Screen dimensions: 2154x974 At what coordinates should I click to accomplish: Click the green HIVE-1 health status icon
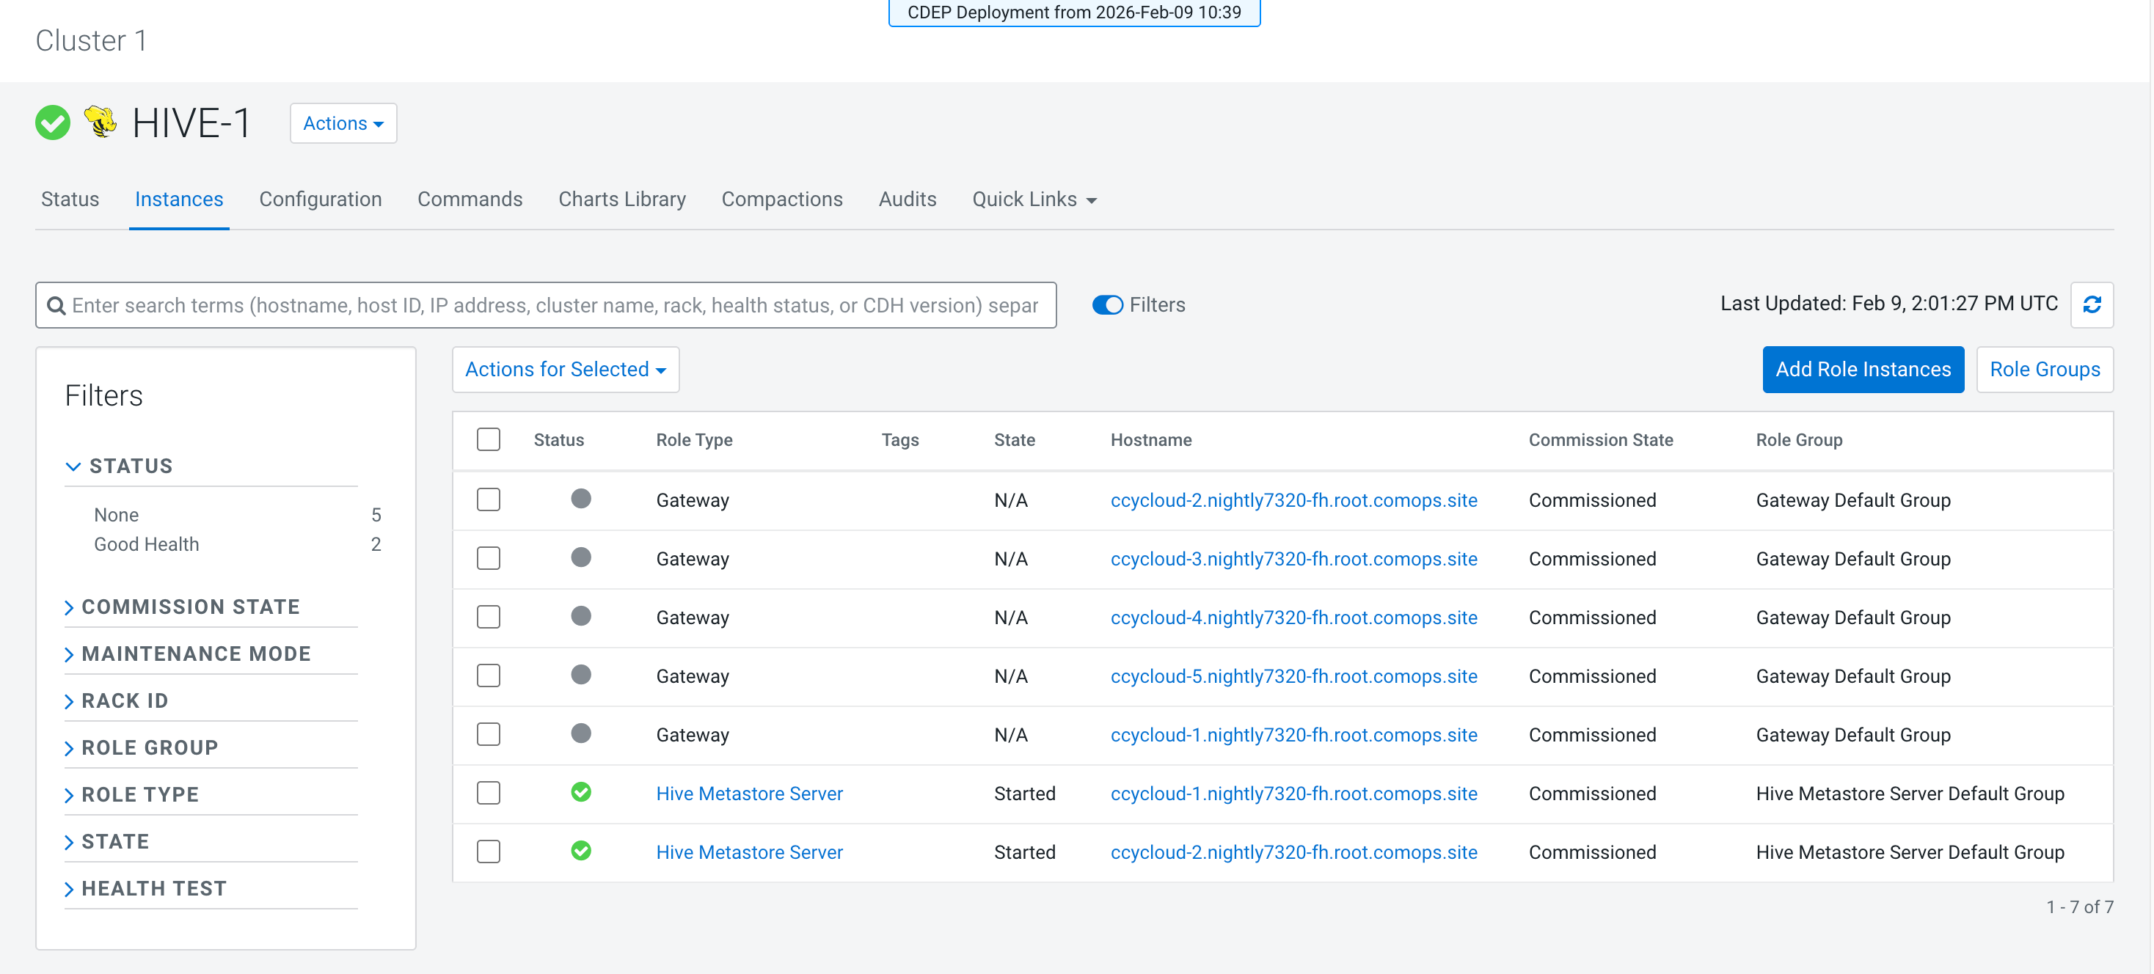(53, 123)
